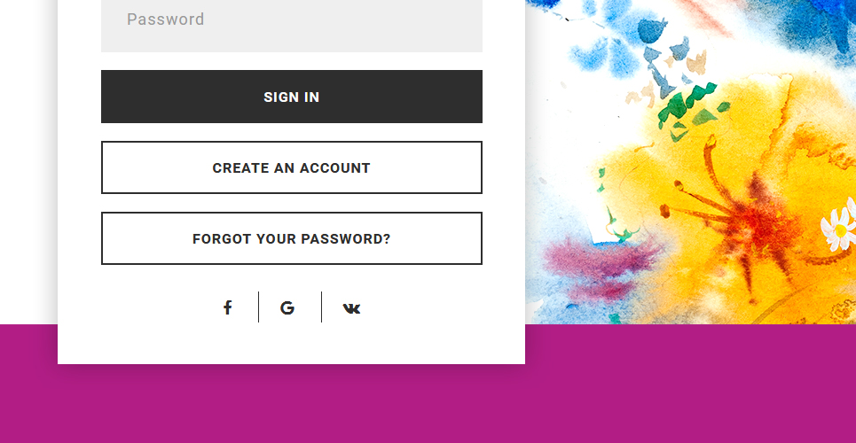Image resolution: width=856 pixels, height=443 pixels.
Task: Open the CREATE AN ACCOUNT option
Action: click(x=292, y=167)
